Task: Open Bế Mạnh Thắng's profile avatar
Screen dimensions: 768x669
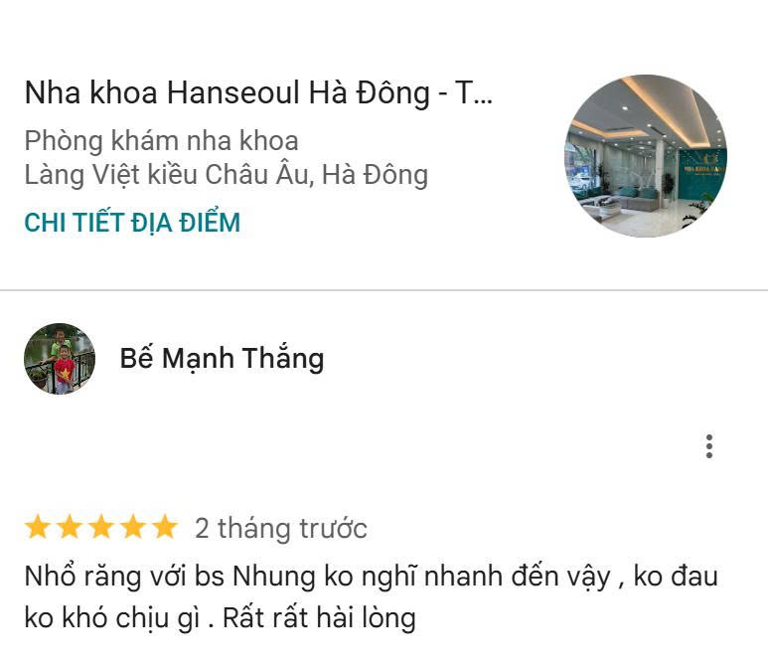Action: click(x=60, y=358)
